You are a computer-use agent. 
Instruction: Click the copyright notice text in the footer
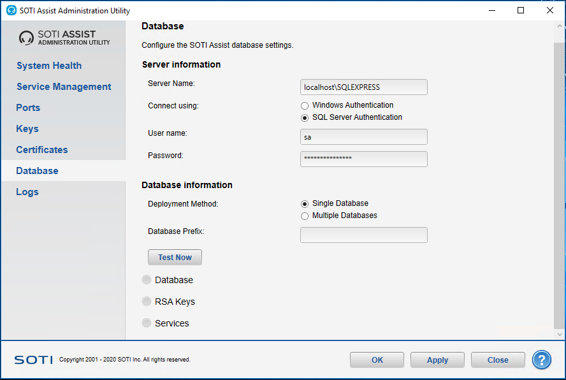click(124, 360)
